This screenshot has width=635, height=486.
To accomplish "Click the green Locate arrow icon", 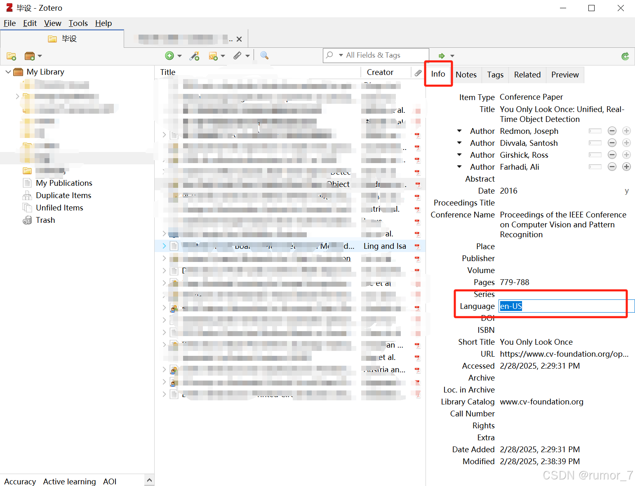I will tap(442, 56).
